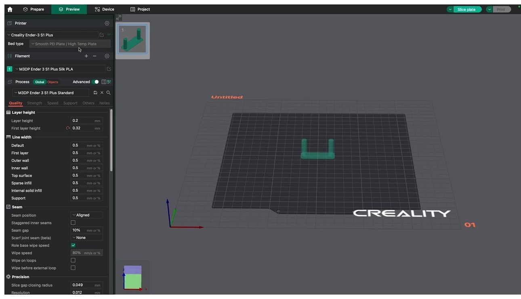521x299 pixels.
Task: Click the Printer section icon
Action: coord(10,23)
